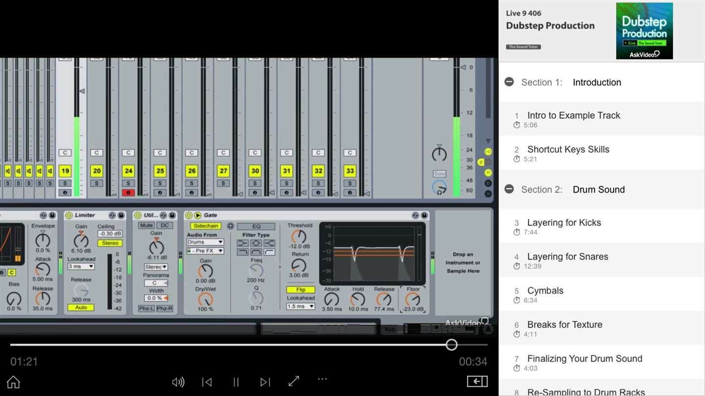705x396 pixels.
Task: Open lesson Layering for Kicks
Action: click(x=602, y=226)
